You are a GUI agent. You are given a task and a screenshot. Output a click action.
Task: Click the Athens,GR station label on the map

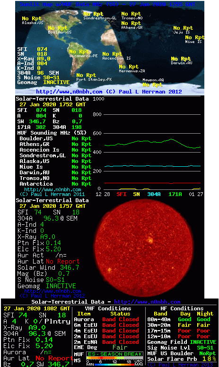pyautogui.click(x=132, y=27)
